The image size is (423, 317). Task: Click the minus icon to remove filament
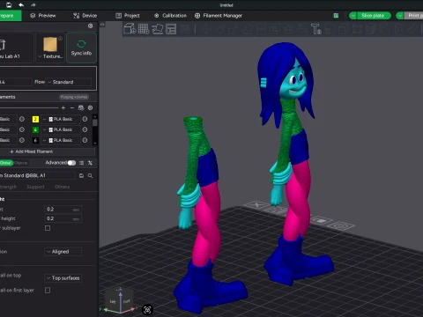point(72,107)
